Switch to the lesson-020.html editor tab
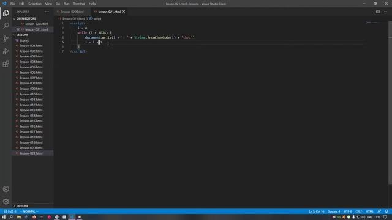392x220 pixels. 72,12
